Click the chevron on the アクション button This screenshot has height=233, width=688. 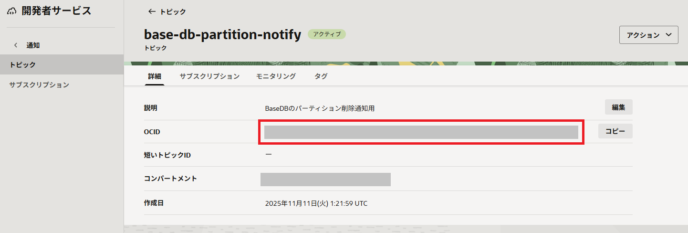click(668, 35)
